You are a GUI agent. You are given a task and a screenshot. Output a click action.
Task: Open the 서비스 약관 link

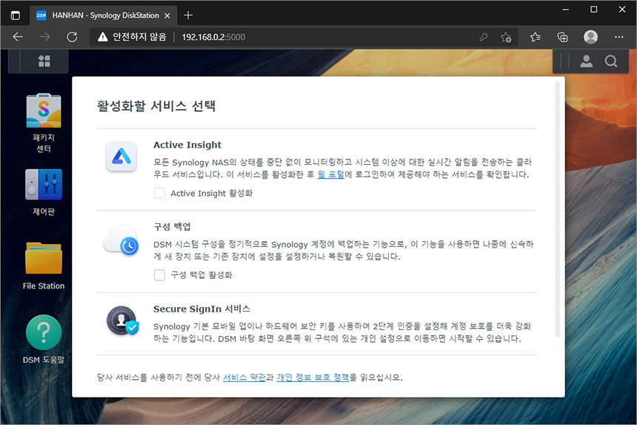click(244, 378)
